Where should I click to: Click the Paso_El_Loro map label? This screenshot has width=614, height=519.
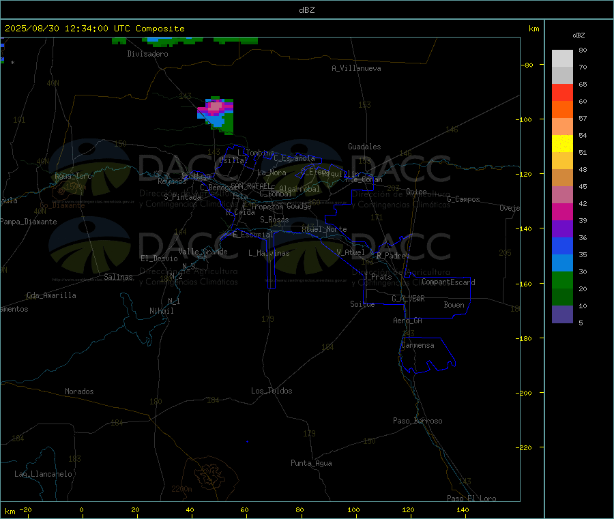tap(472, 499)
